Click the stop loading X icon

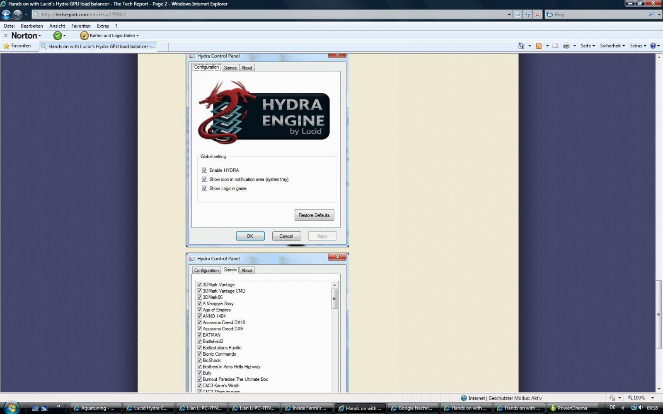pyautogui.click(x=537, y=14)
